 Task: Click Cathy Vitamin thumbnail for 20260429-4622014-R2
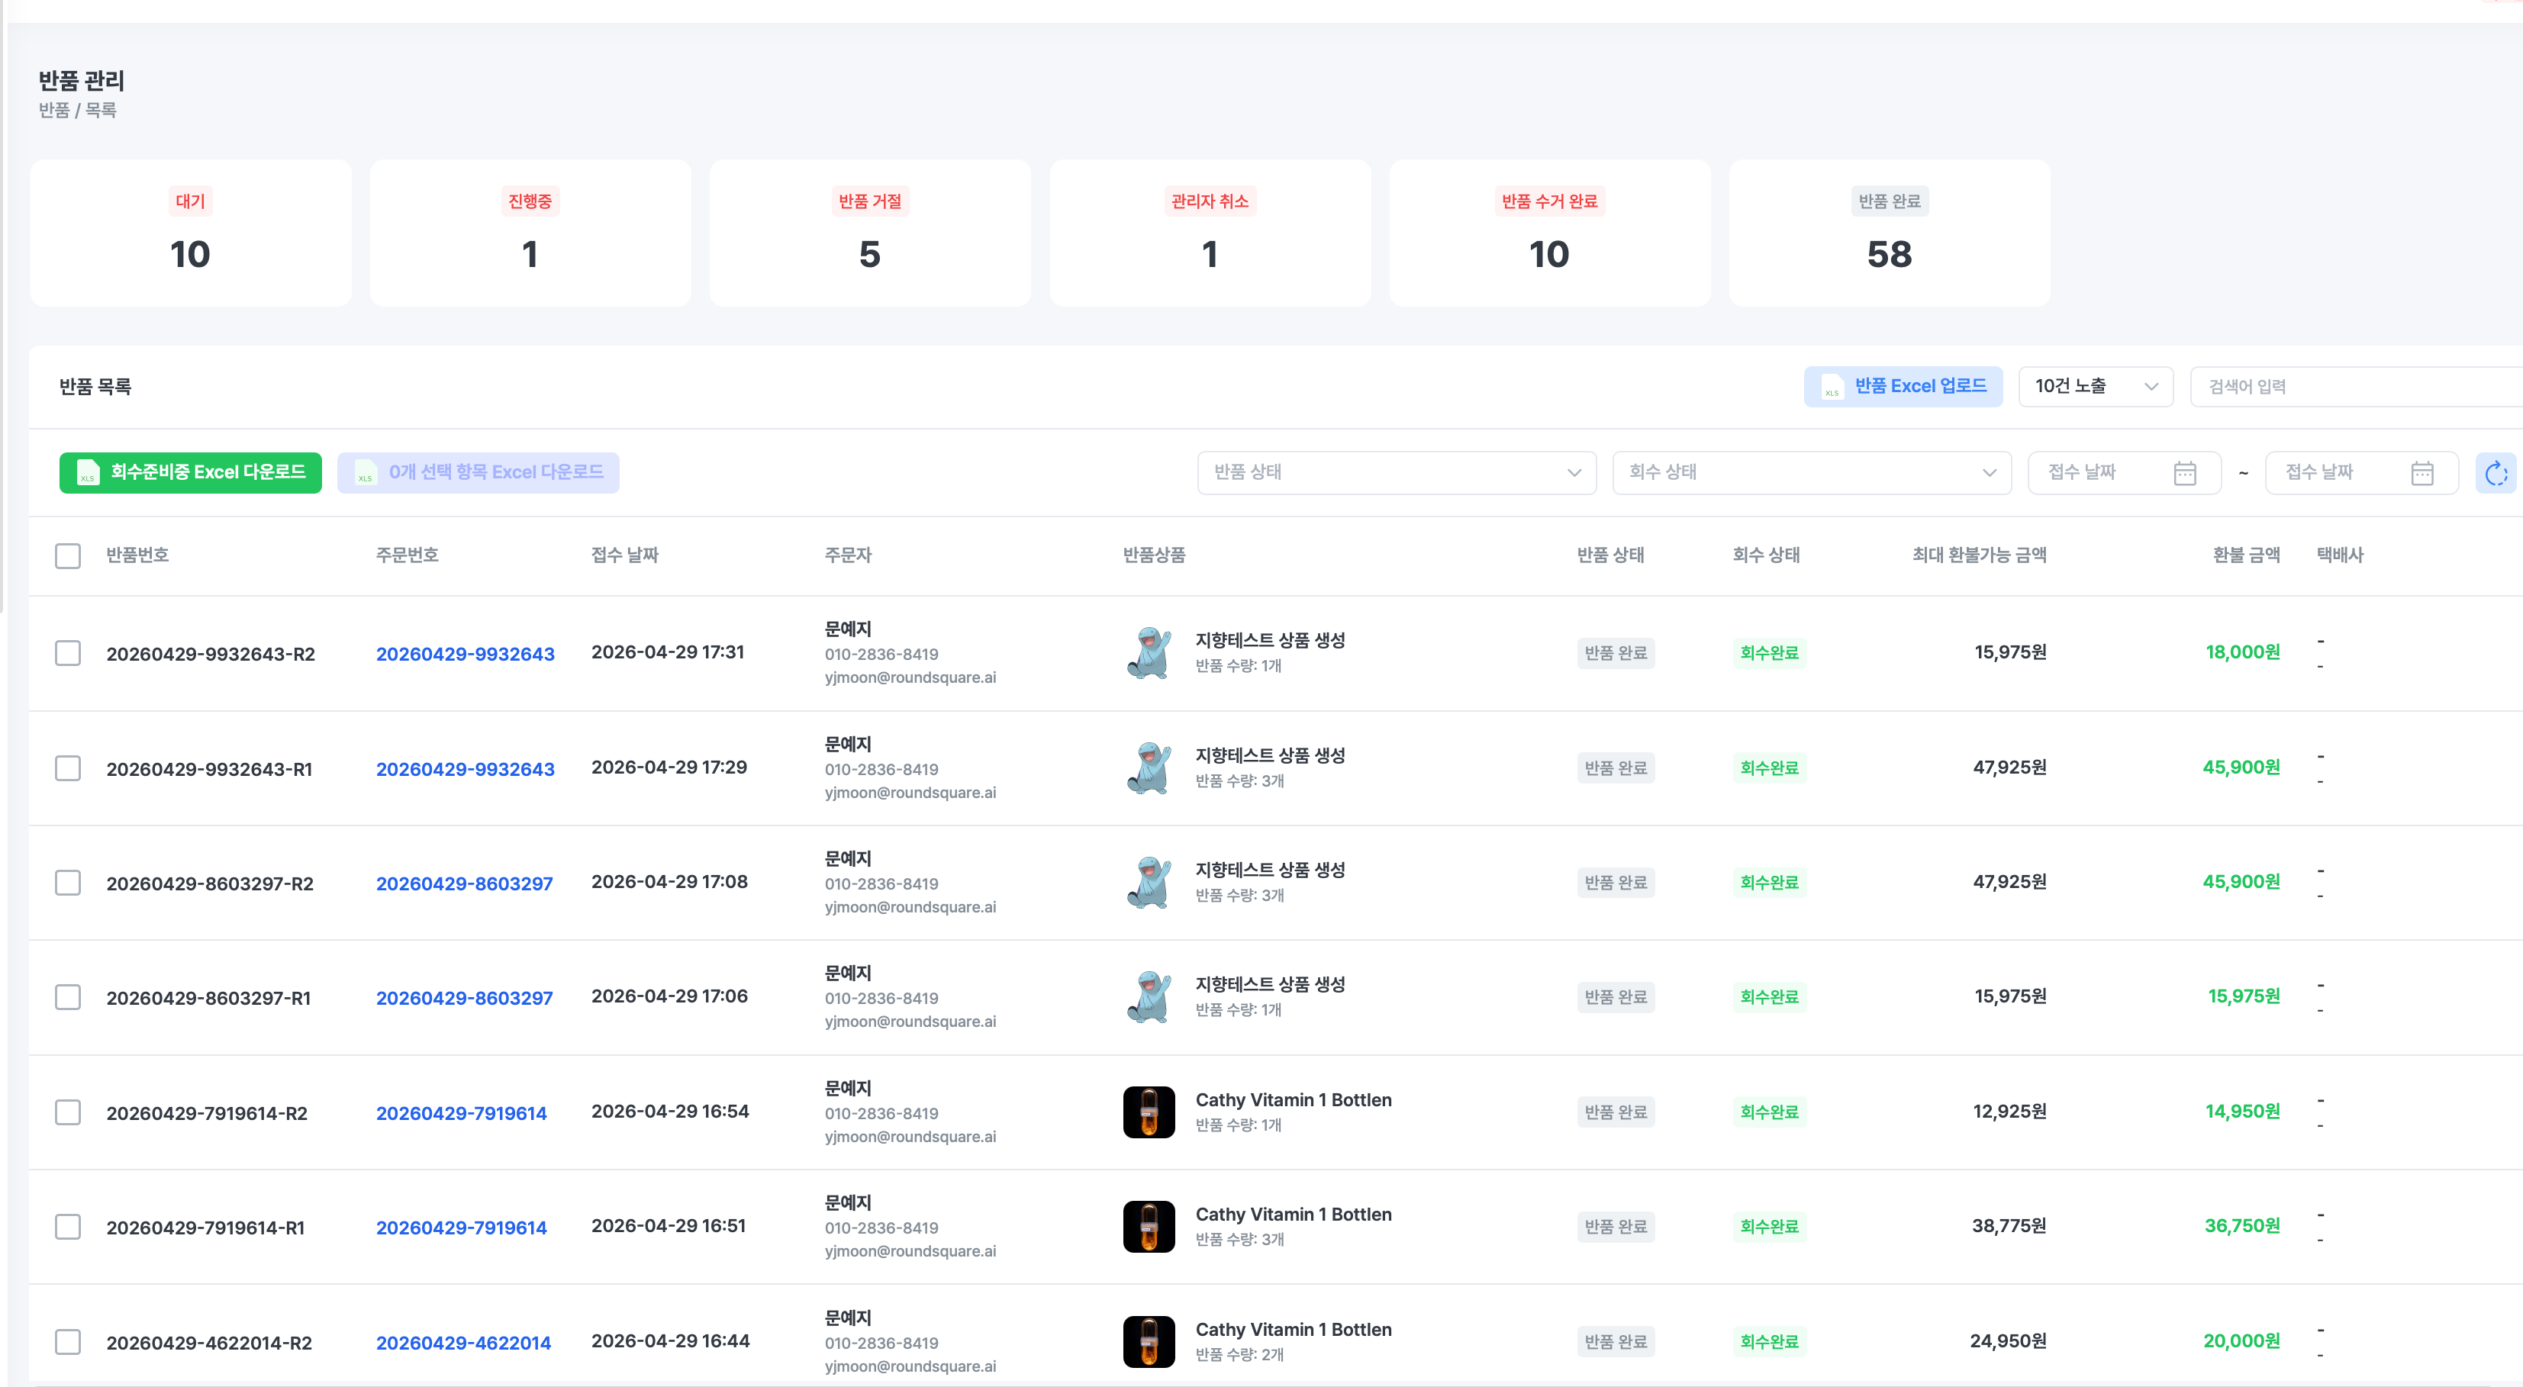click(1149, 1342)
